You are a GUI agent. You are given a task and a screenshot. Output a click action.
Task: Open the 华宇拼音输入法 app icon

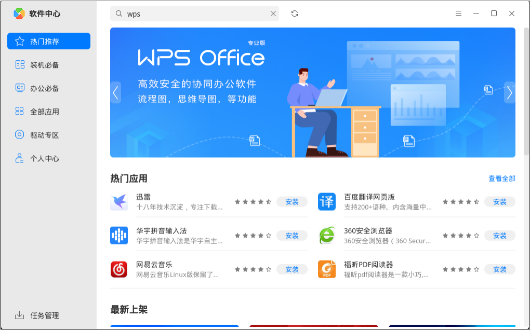[x=119, y=235]
